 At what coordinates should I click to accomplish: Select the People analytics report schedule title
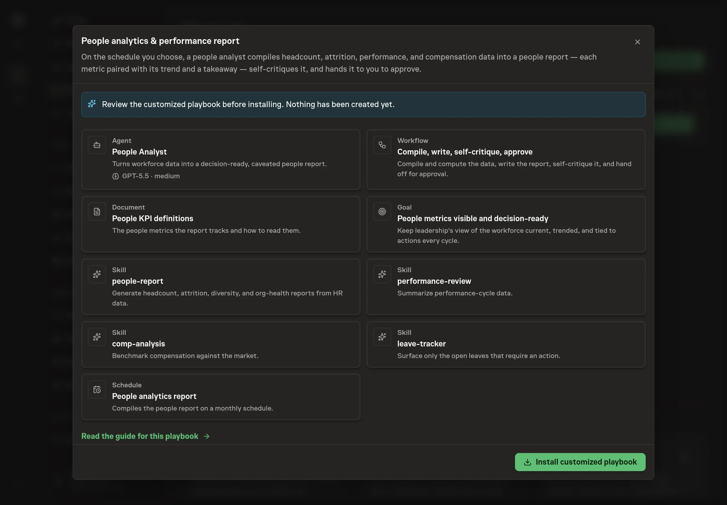pos(154,396)
